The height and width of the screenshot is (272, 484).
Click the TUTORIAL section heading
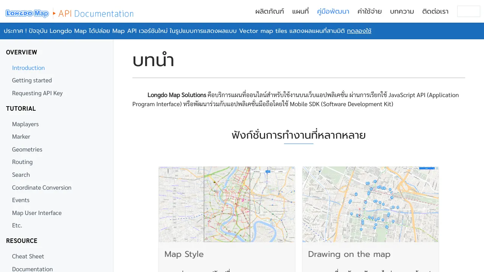[x=21, y=108]
